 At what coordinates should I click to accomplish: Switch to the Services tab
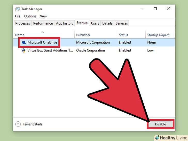(122, 23)
